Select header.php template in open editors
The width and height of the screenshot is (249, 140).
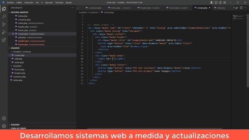pos(42,27)
